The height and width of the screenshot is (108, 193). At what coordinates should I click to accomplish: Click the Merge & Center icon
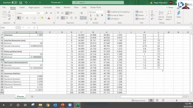(x=82, y=18)
